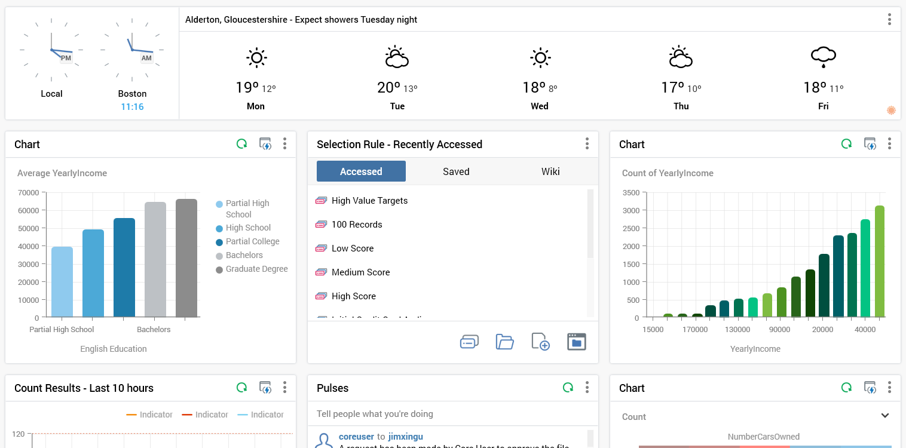Click the open folder icon below the rule list
Image resolution: width=906 pixels, height=448 pixels.
505,342
